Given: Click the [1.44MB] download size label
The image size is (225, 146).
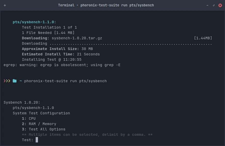Looking at the screenshot, I should tap(203, 38).
